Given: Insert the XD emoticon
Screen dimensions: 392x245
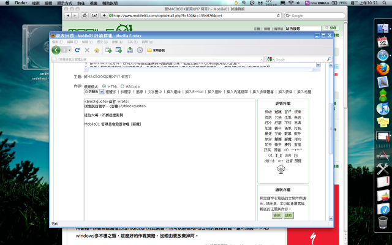Looking at the screenshot, I should (286, 150).
